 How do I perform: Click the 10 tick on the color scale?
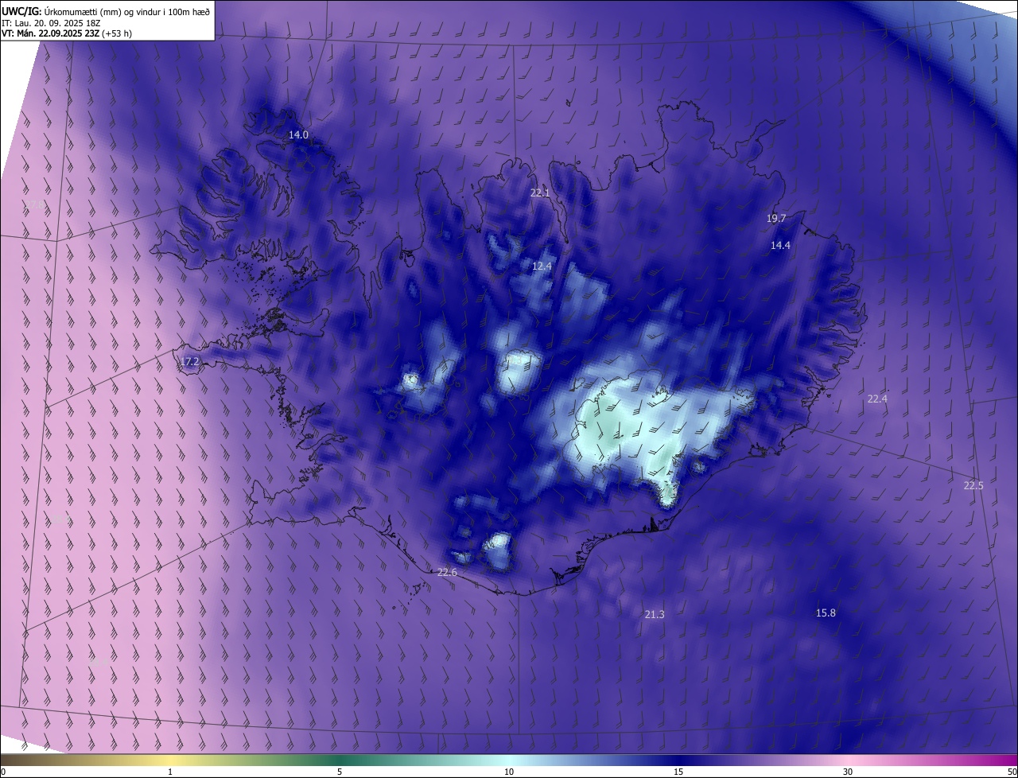[509, 772]
